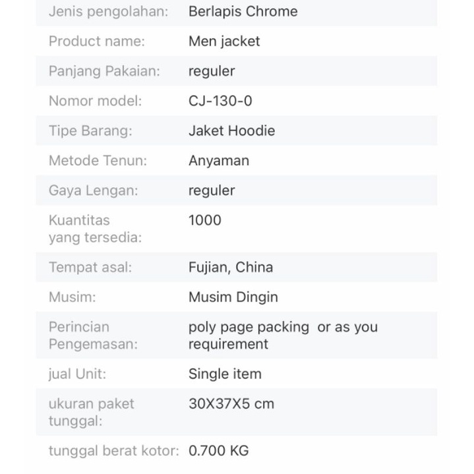This screenshot has height=474, width=474.
Task: Click the Anyaman weave method value
Action: tap(219, 160)
